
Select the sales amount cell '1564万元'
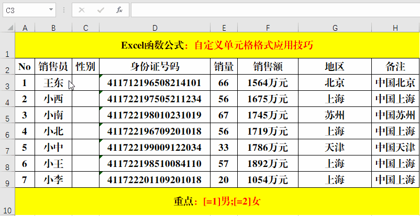(268, 82)
